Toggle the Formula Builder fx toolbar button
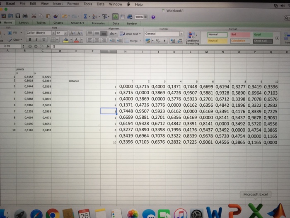This screenshot has height=218, width=290. pyautogui.click(x=116, y=17)
